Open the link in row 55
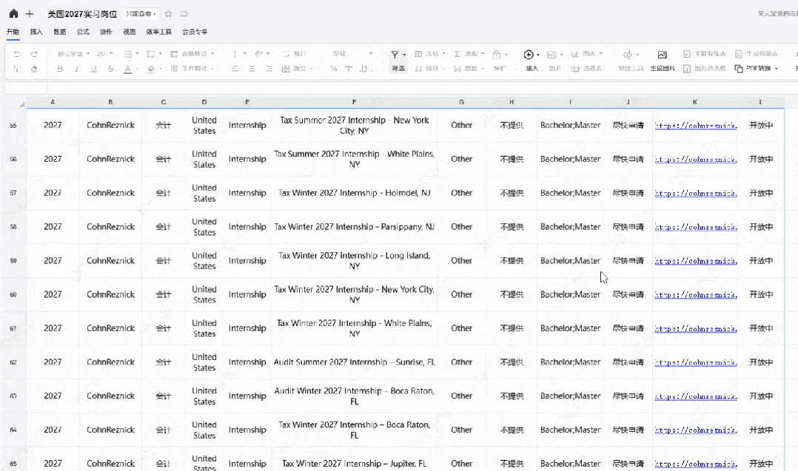 696,126
